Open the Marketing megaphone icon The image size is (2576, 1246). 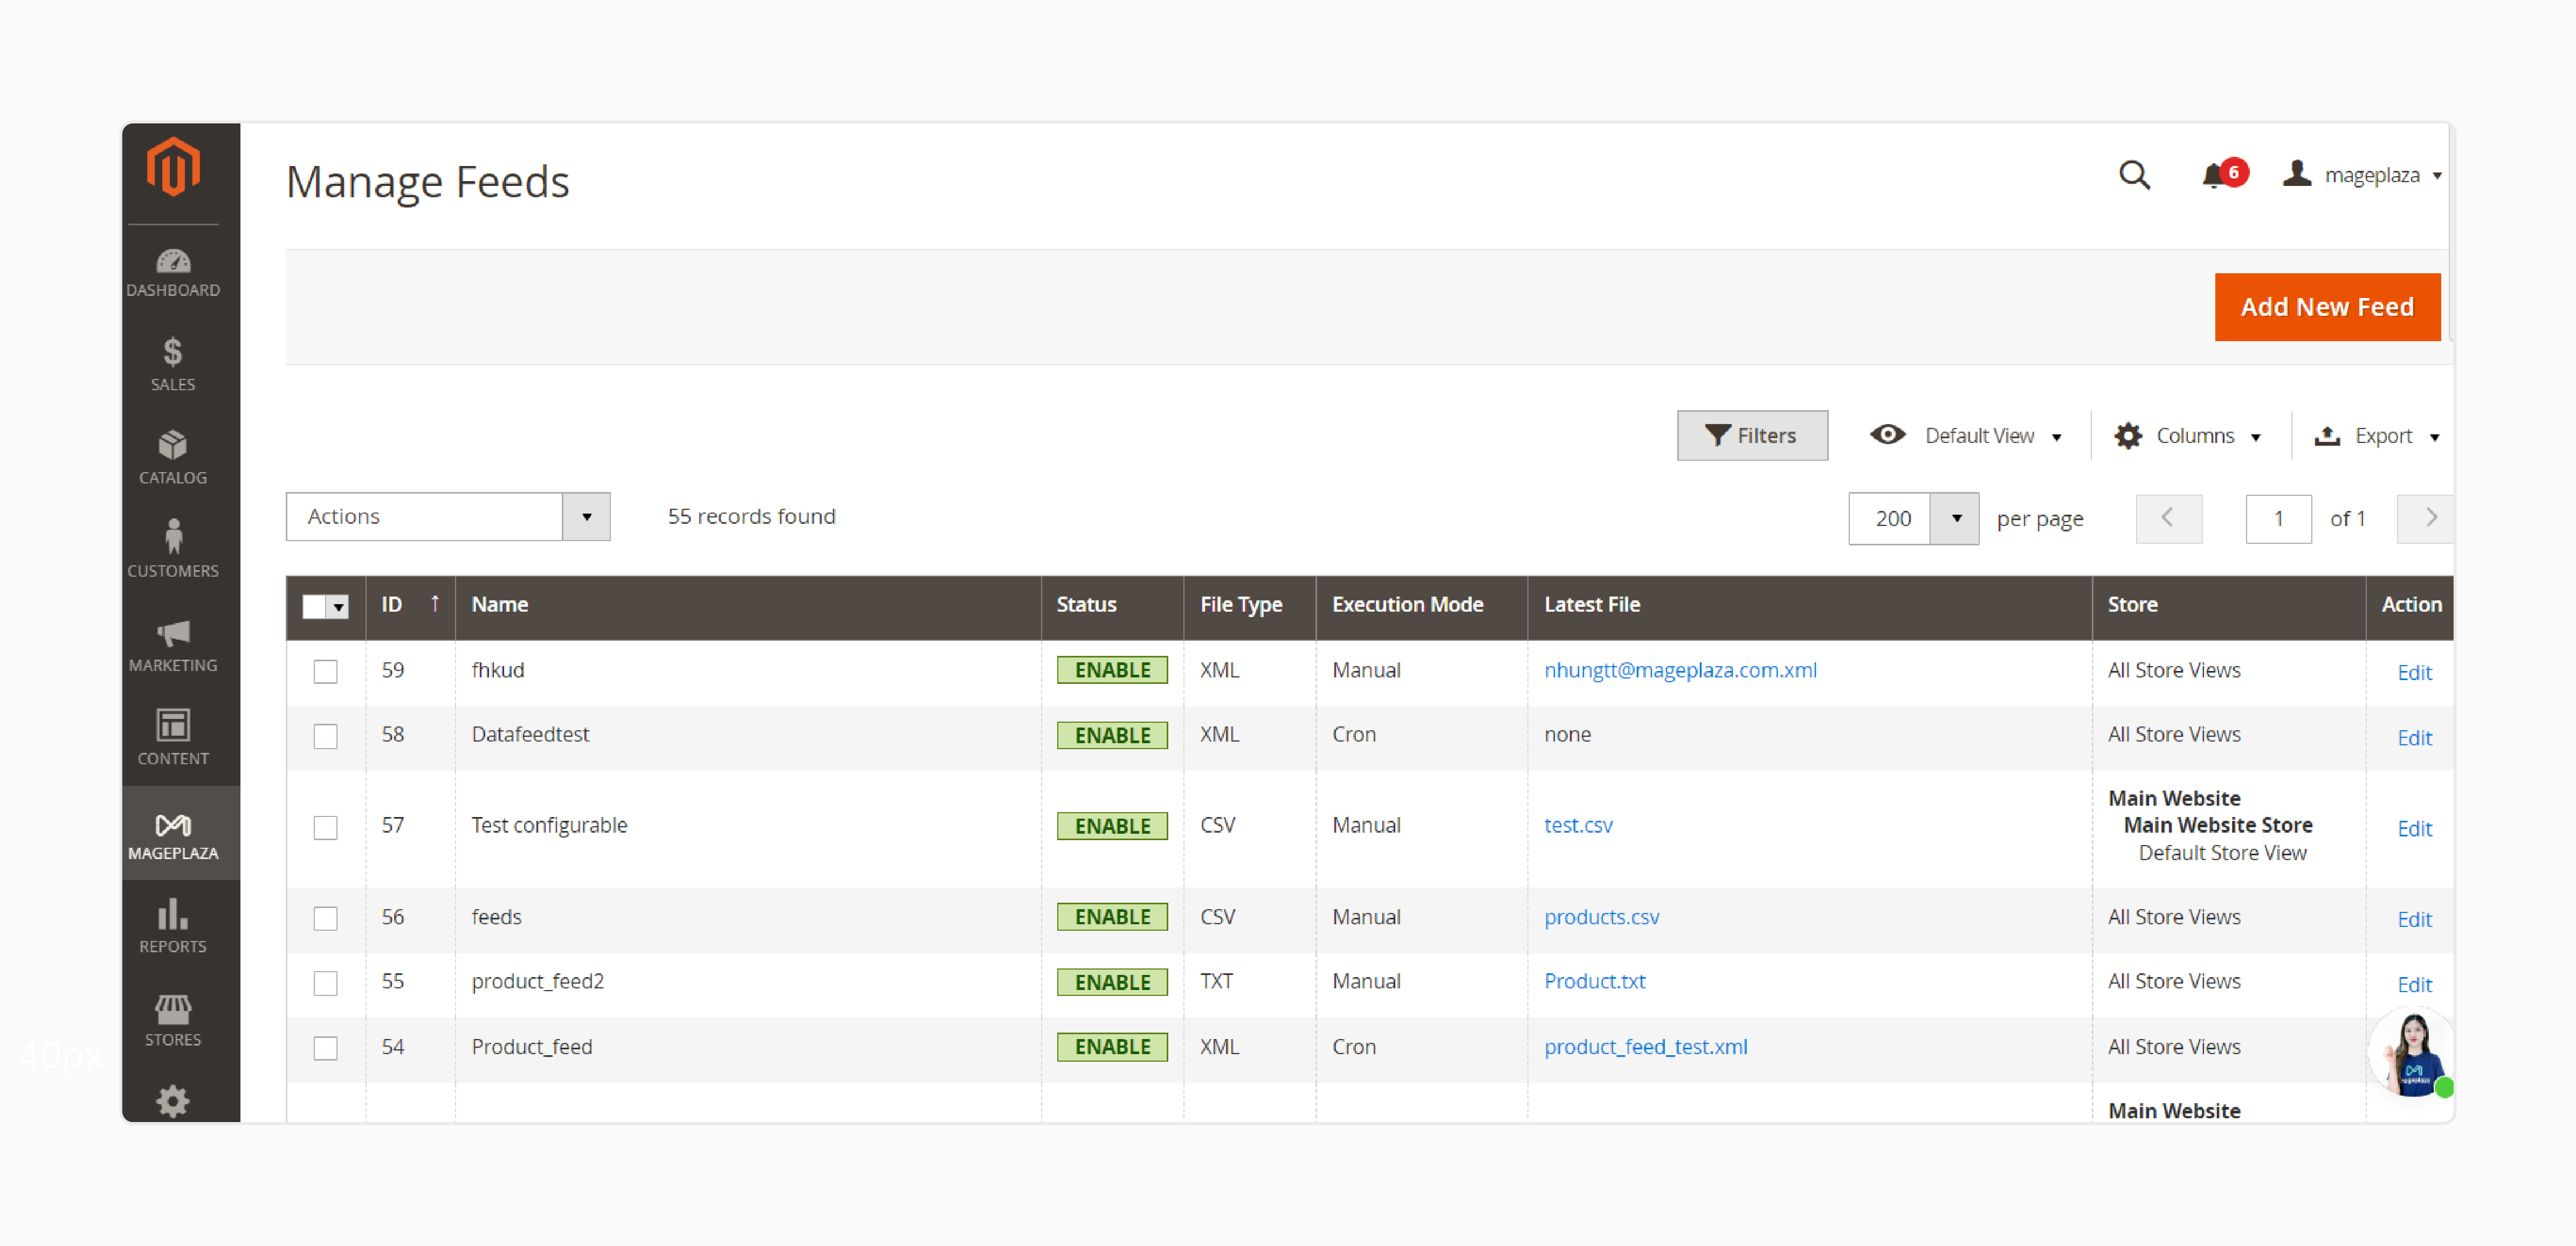click(x=173, y=633)
